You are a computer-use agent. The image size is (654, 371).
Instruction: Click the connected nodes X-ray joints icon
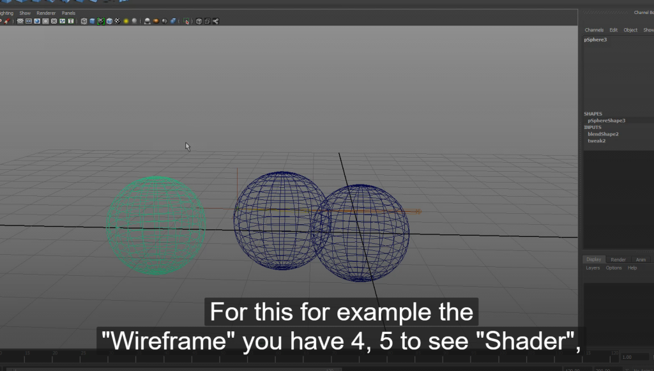[216, 21]
